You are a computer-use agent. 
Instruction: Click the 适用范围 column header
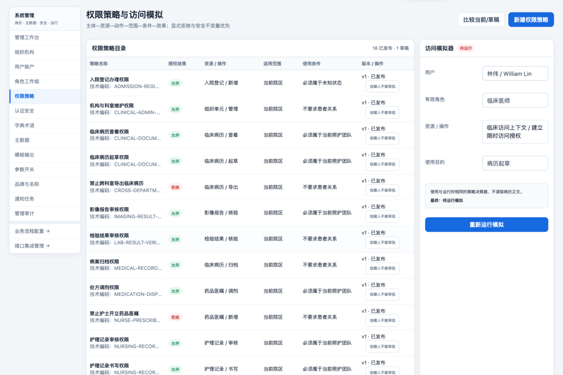coord(272,64)
